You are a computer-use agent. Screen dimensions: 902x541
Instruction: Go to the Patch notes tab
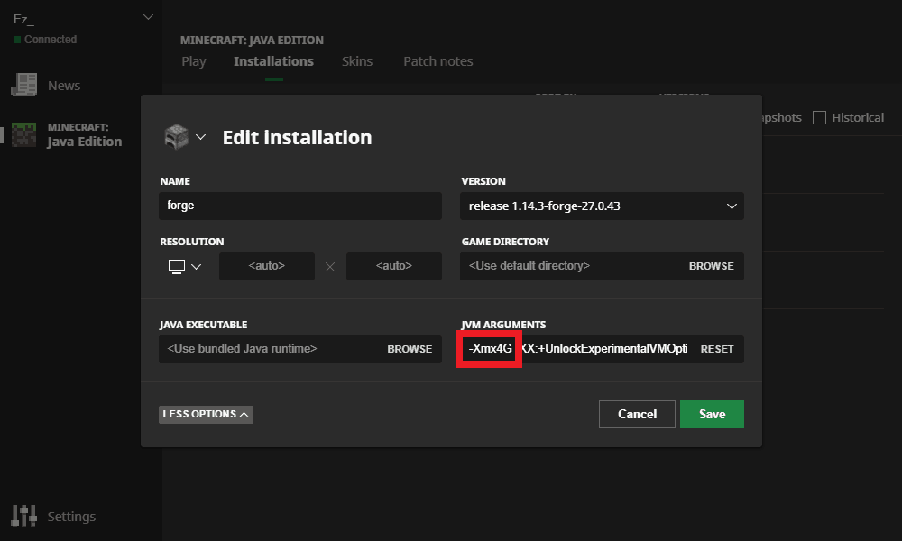(438, 61)
